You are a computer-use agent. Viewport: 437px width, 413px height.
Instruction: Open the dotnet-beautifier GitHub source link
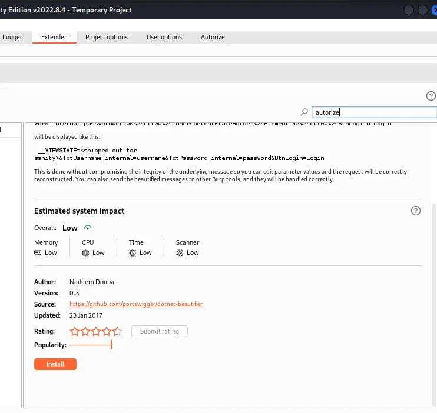(x=136, y=304)
